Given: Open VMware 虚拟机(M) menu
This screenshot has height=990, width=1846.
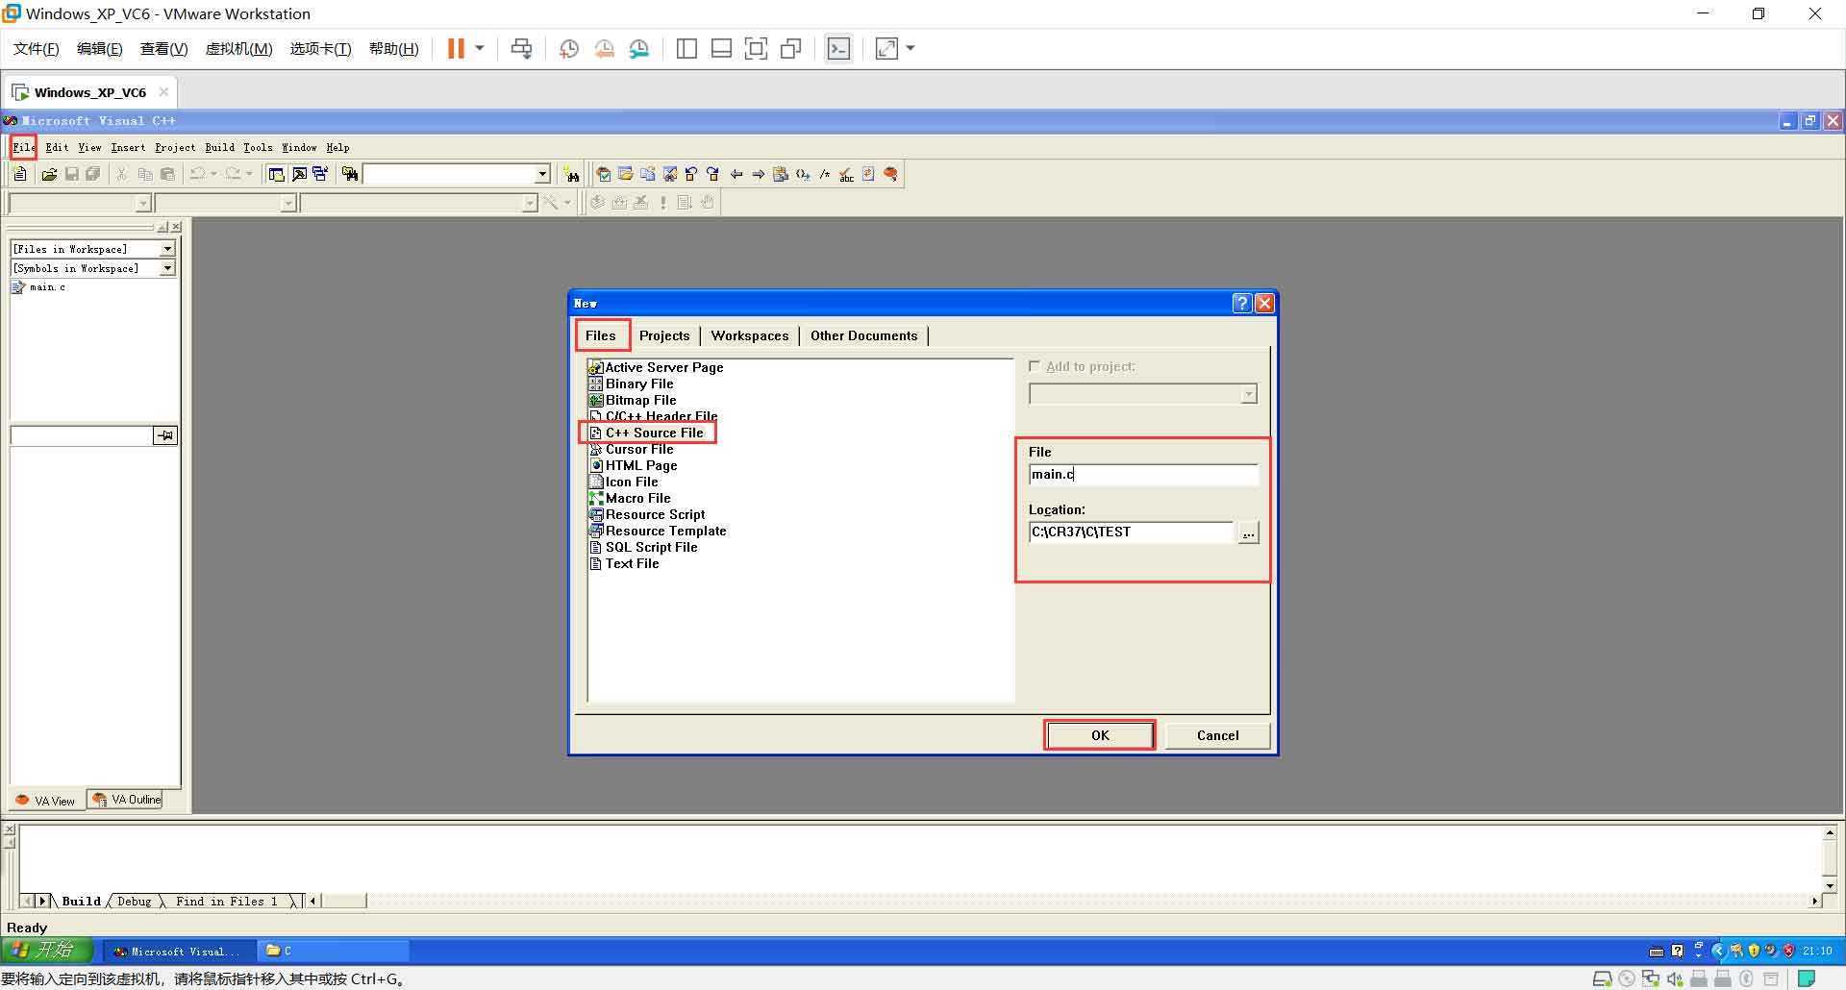Looking at the screenshot, I should (x=238, y=49).
